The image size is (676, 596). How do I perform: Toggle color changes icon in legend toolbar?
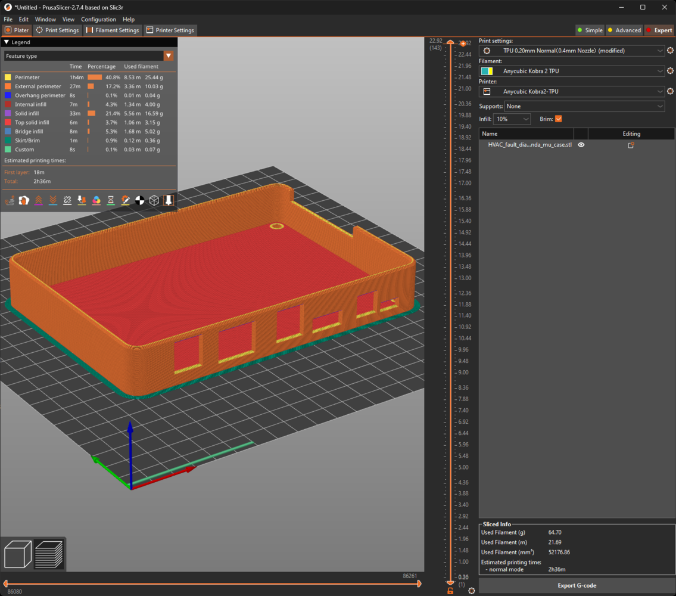[96, 200]
